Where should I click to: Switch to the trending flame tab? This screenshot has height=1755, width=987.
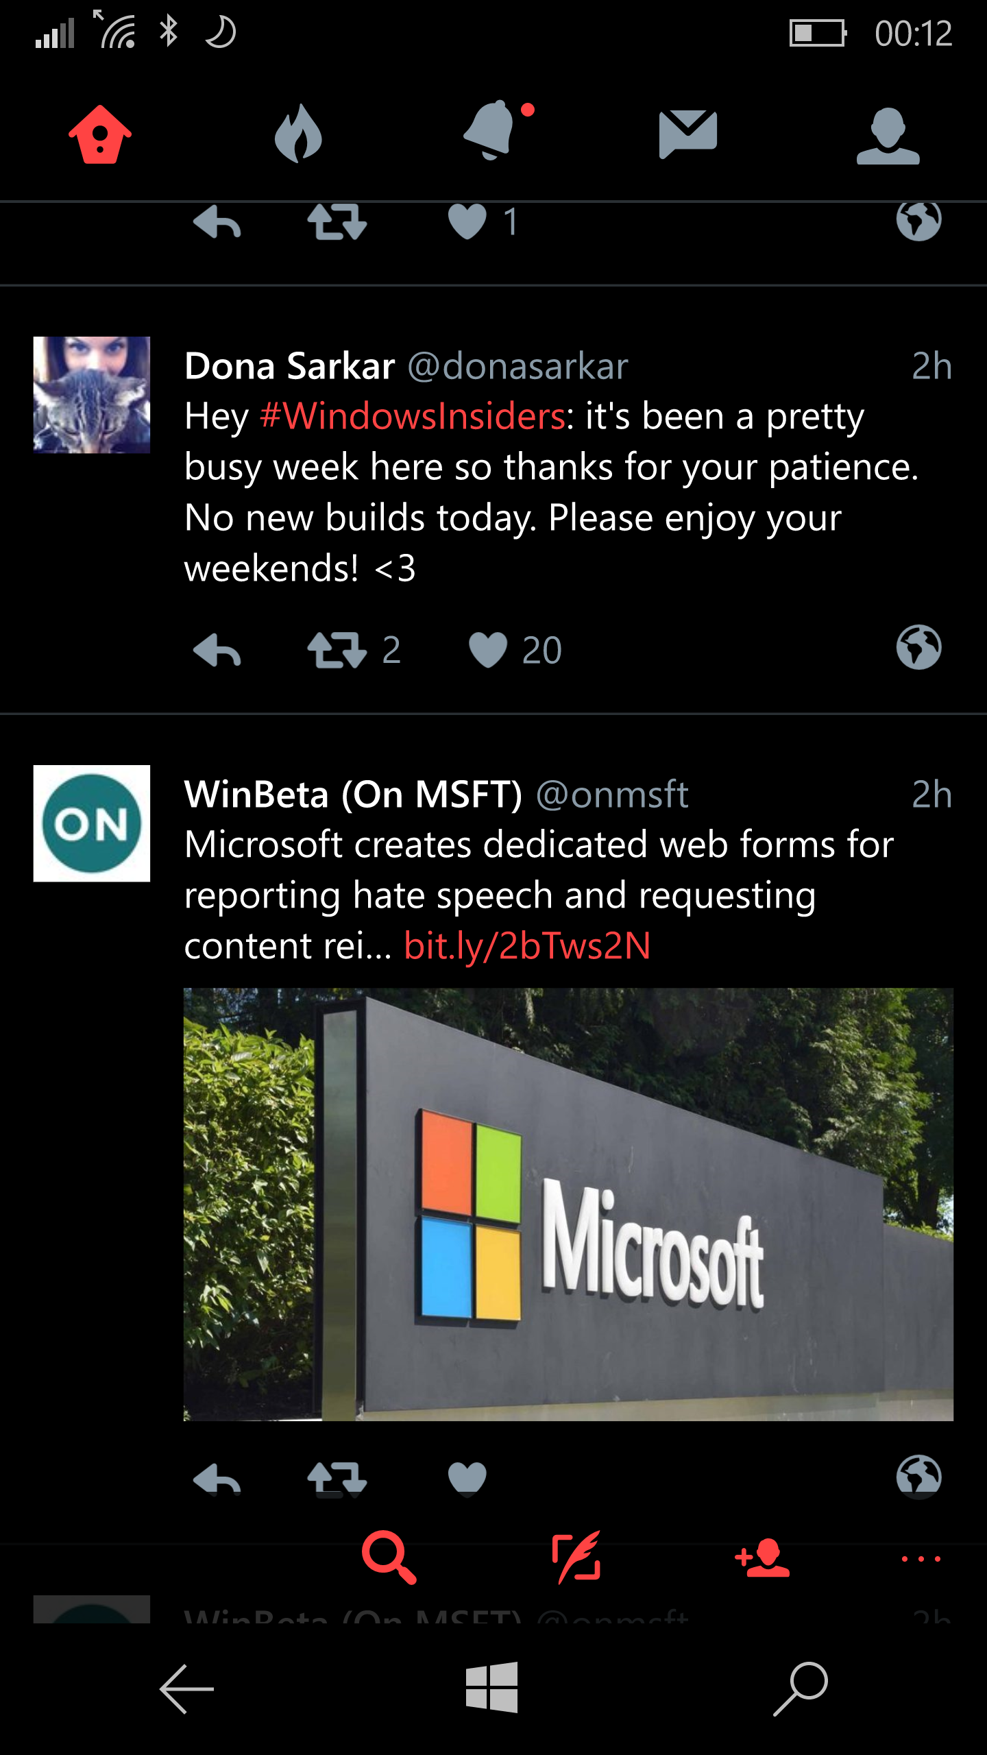pos(298,134)
